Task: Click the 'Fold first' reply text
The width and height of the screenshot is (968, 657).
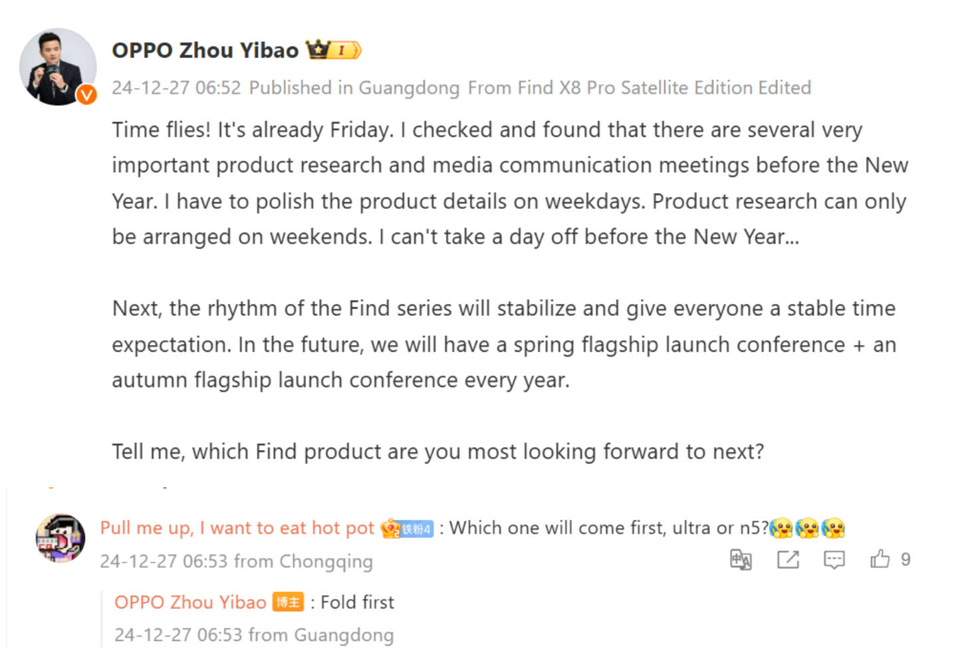Action: pos(357,602)
